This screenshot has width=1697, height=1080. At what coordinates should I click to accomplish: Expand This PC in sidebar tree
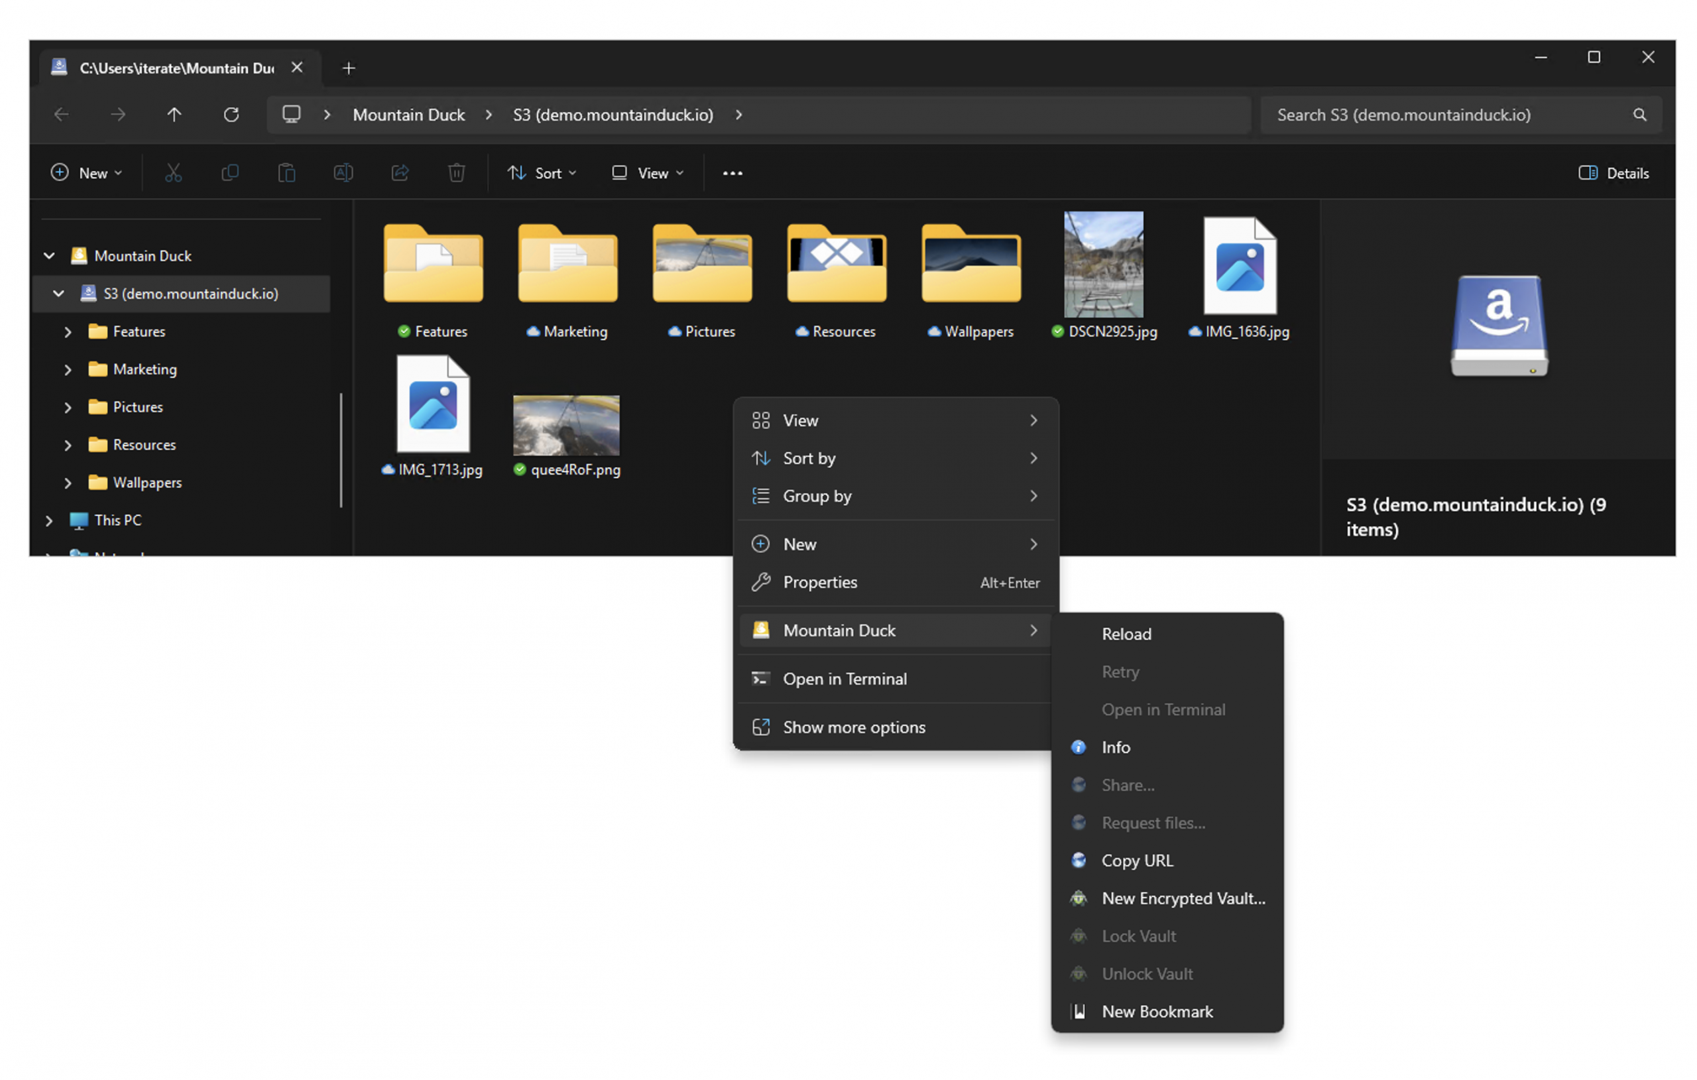click(49, 520)
